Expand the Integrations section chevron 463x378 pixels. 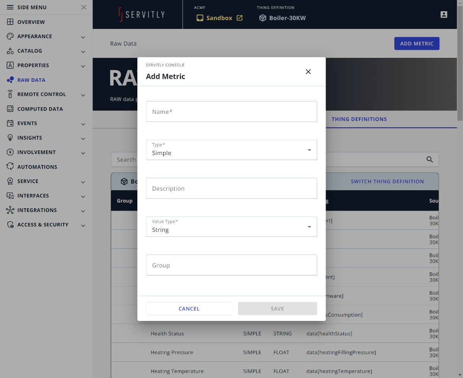83,211
